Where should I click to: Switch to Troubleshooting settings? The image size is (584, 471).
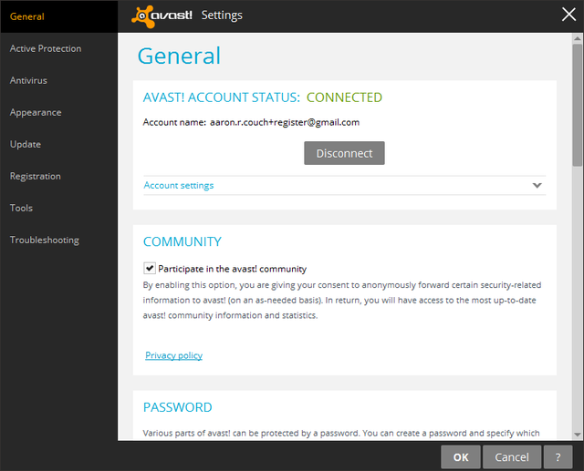[x=45, y=240]
